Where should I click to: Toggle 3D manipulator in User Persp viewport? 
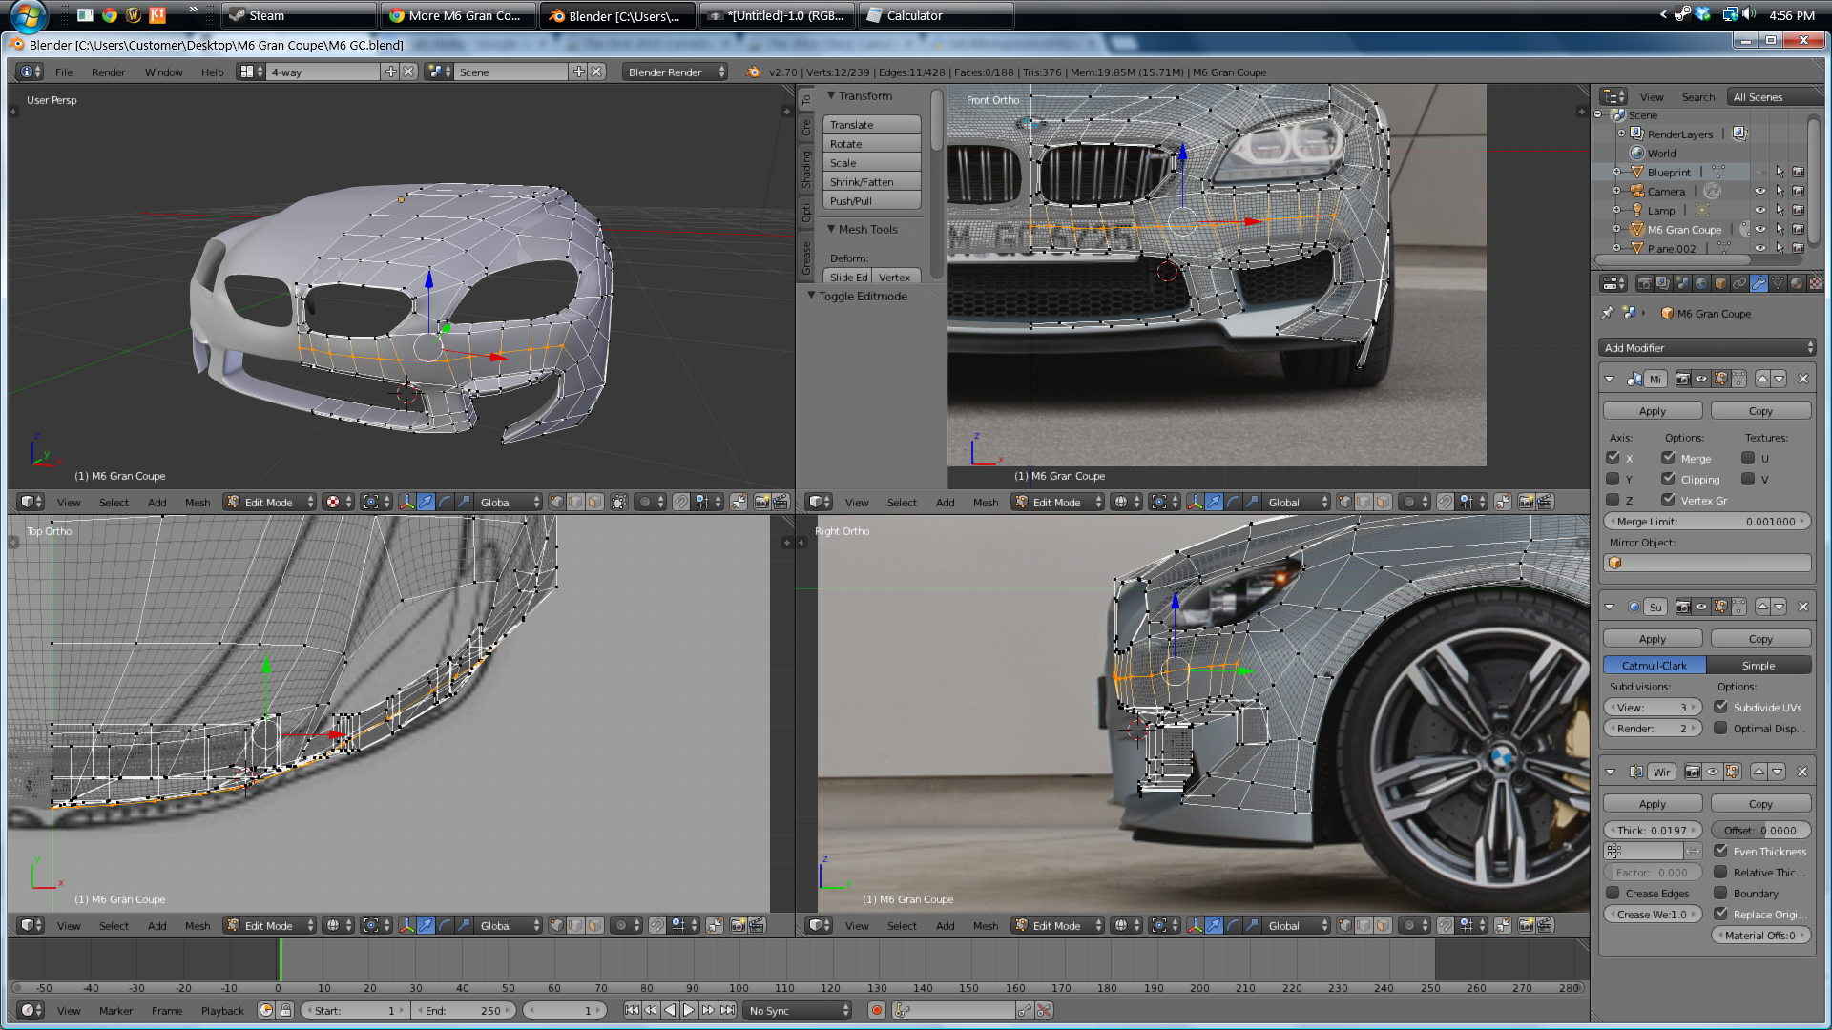tap(407, 502)
